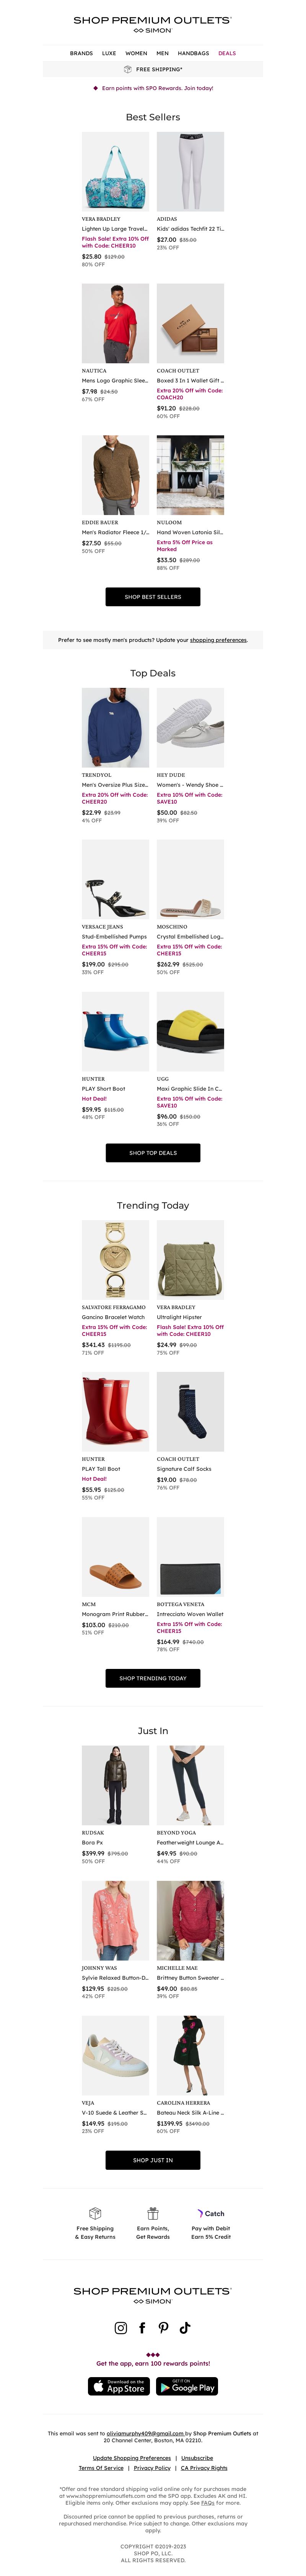
Task: Open the Vera Bradley travel duffel image
Action: (116, 172)
